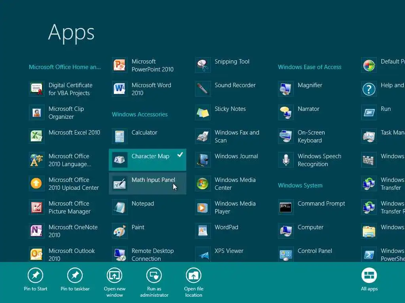Click the 'Windows Journal' label

pos(236,156)
